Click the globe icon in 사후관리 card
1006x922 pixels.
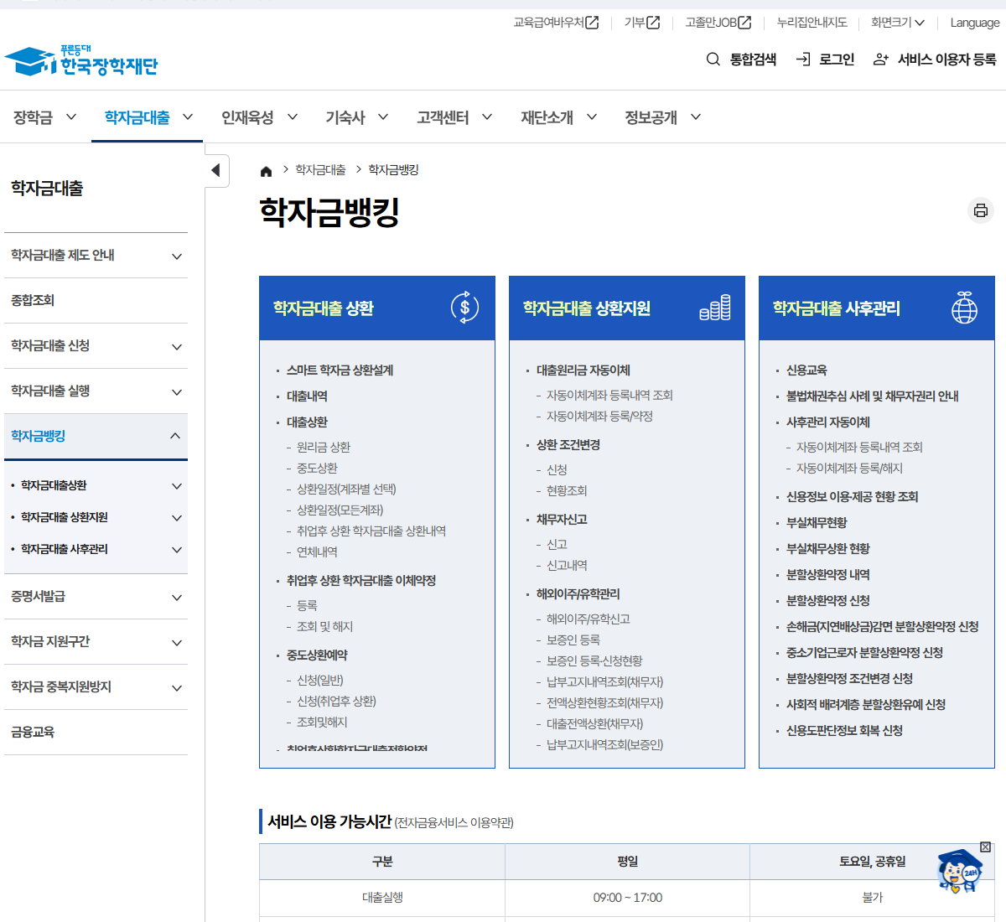964,308
